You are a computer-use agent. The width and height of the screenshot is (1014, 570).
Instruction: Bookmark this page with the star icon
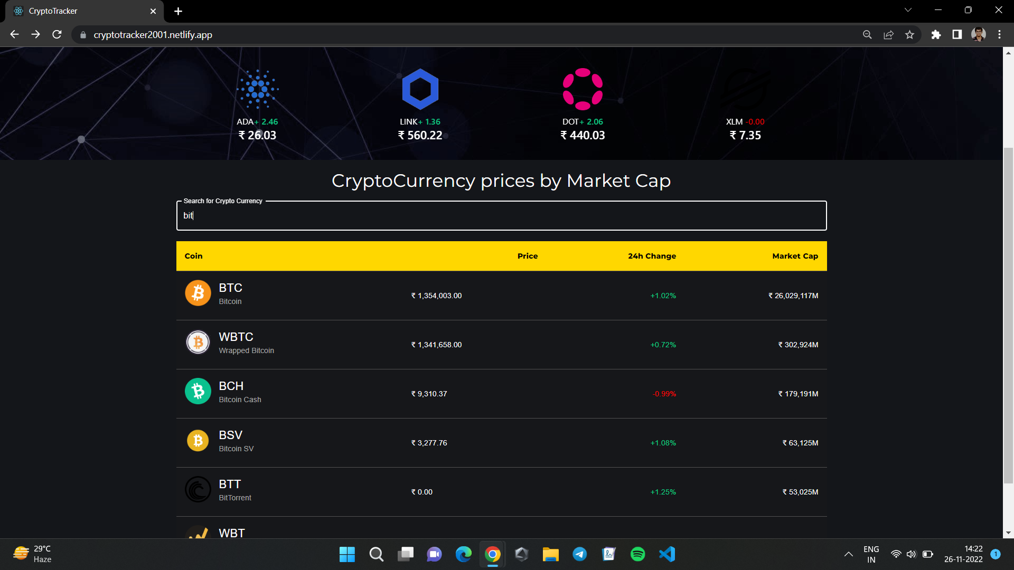(x=910, y=34)
